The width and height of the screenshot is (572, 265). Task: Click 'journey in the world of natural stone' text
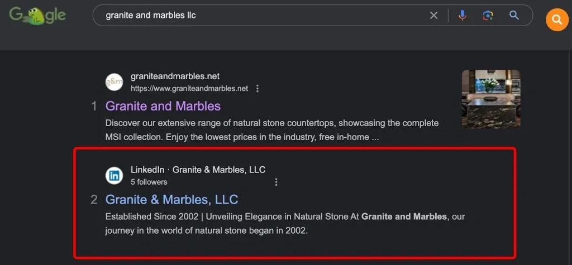(176, 231)
